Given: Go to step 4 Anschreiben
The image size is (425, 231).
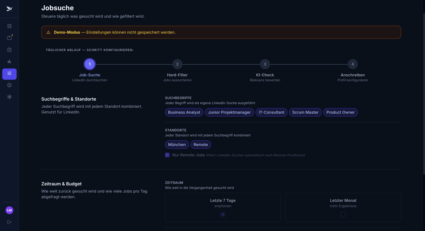Looking at the screenshot, I should (352, 64).
